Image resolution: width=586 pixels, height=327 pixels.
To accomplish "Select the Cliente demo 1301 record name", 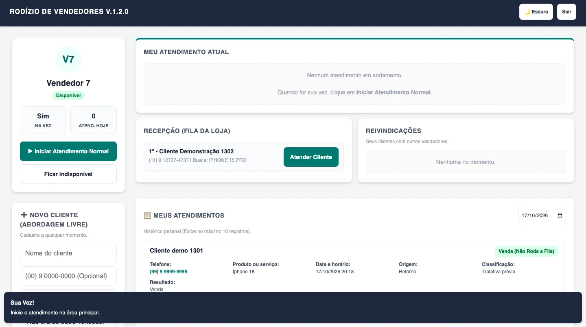I will pyautogui.click(x=176, y=251).
